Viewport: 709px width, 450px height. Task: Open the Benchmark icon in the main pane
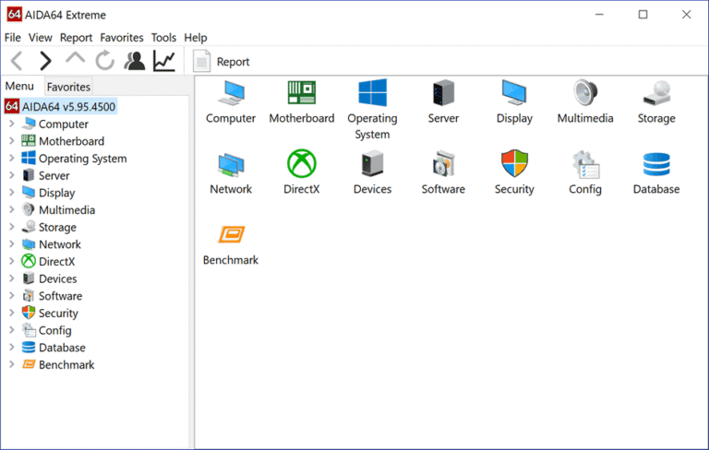pos(231,234)
